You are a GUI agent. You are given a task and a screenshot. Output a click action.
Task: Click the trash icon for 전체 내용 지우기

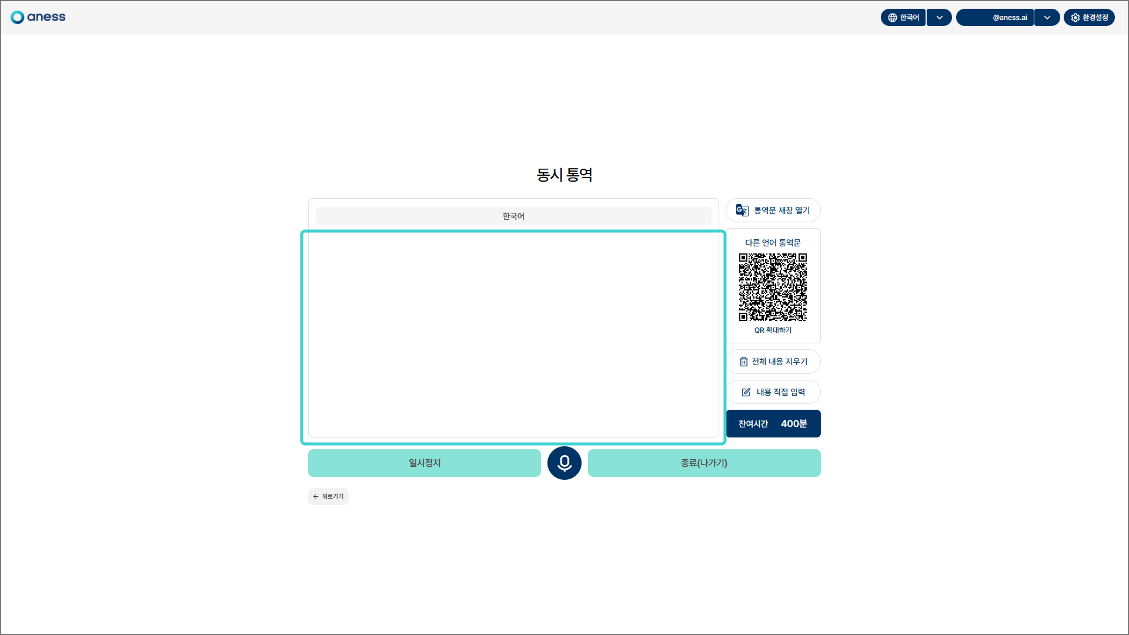click(744, 362)
